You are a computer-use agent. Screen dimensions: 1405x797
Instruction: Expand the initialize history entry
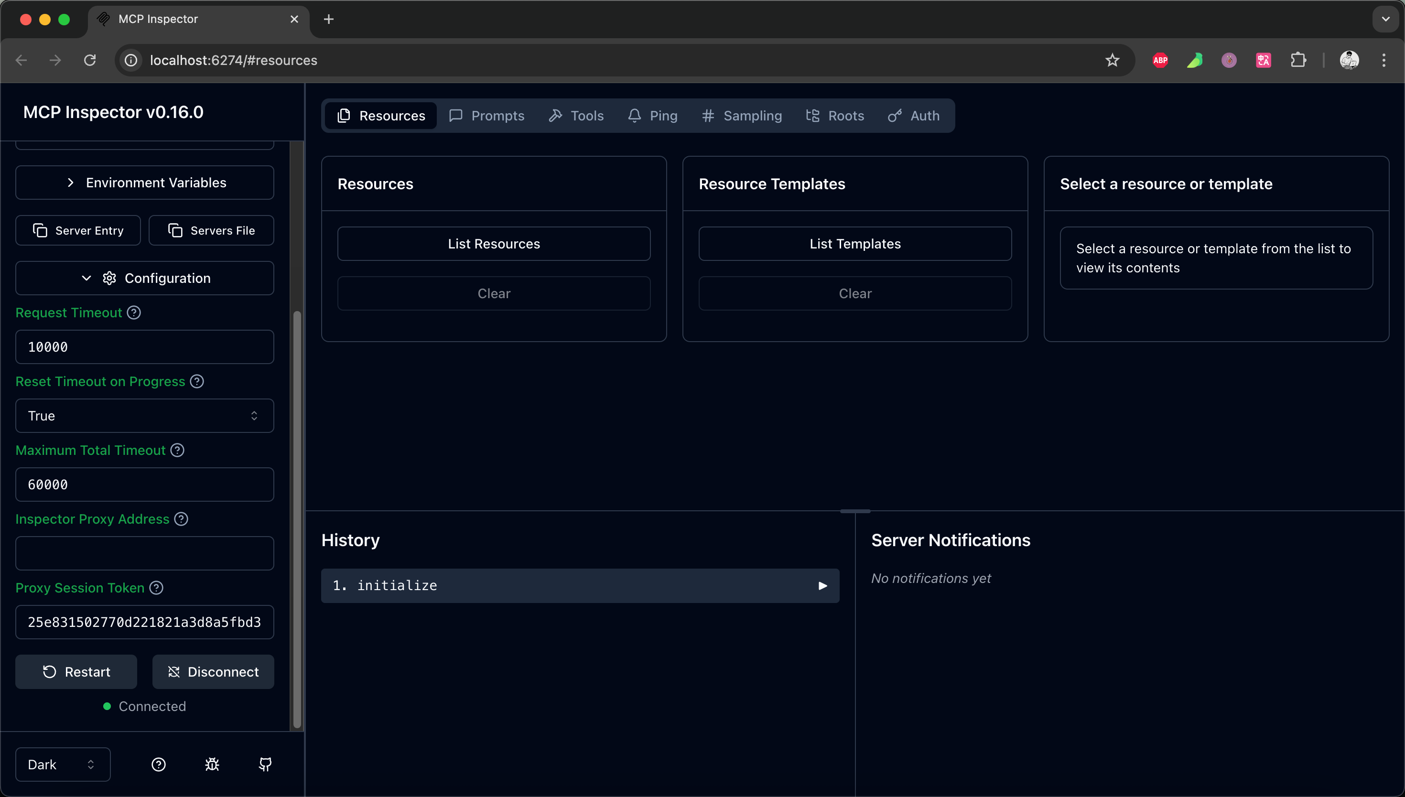point(580,586)
